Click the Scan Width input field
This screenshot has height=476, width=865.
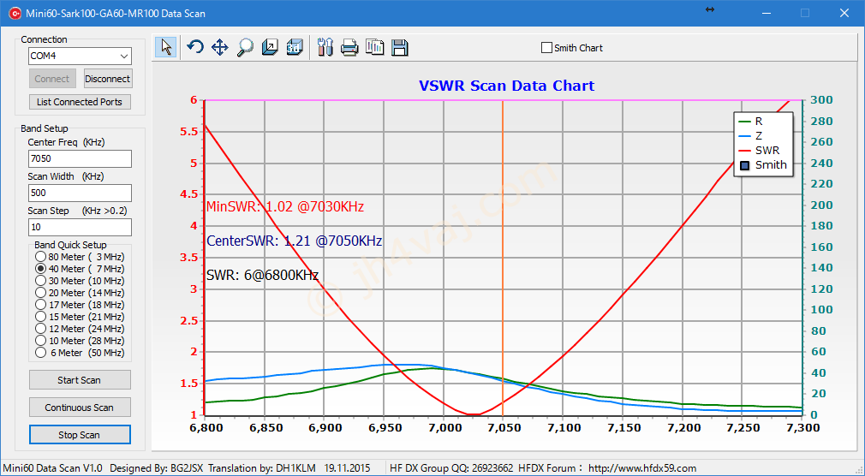[x=80, y=193]
